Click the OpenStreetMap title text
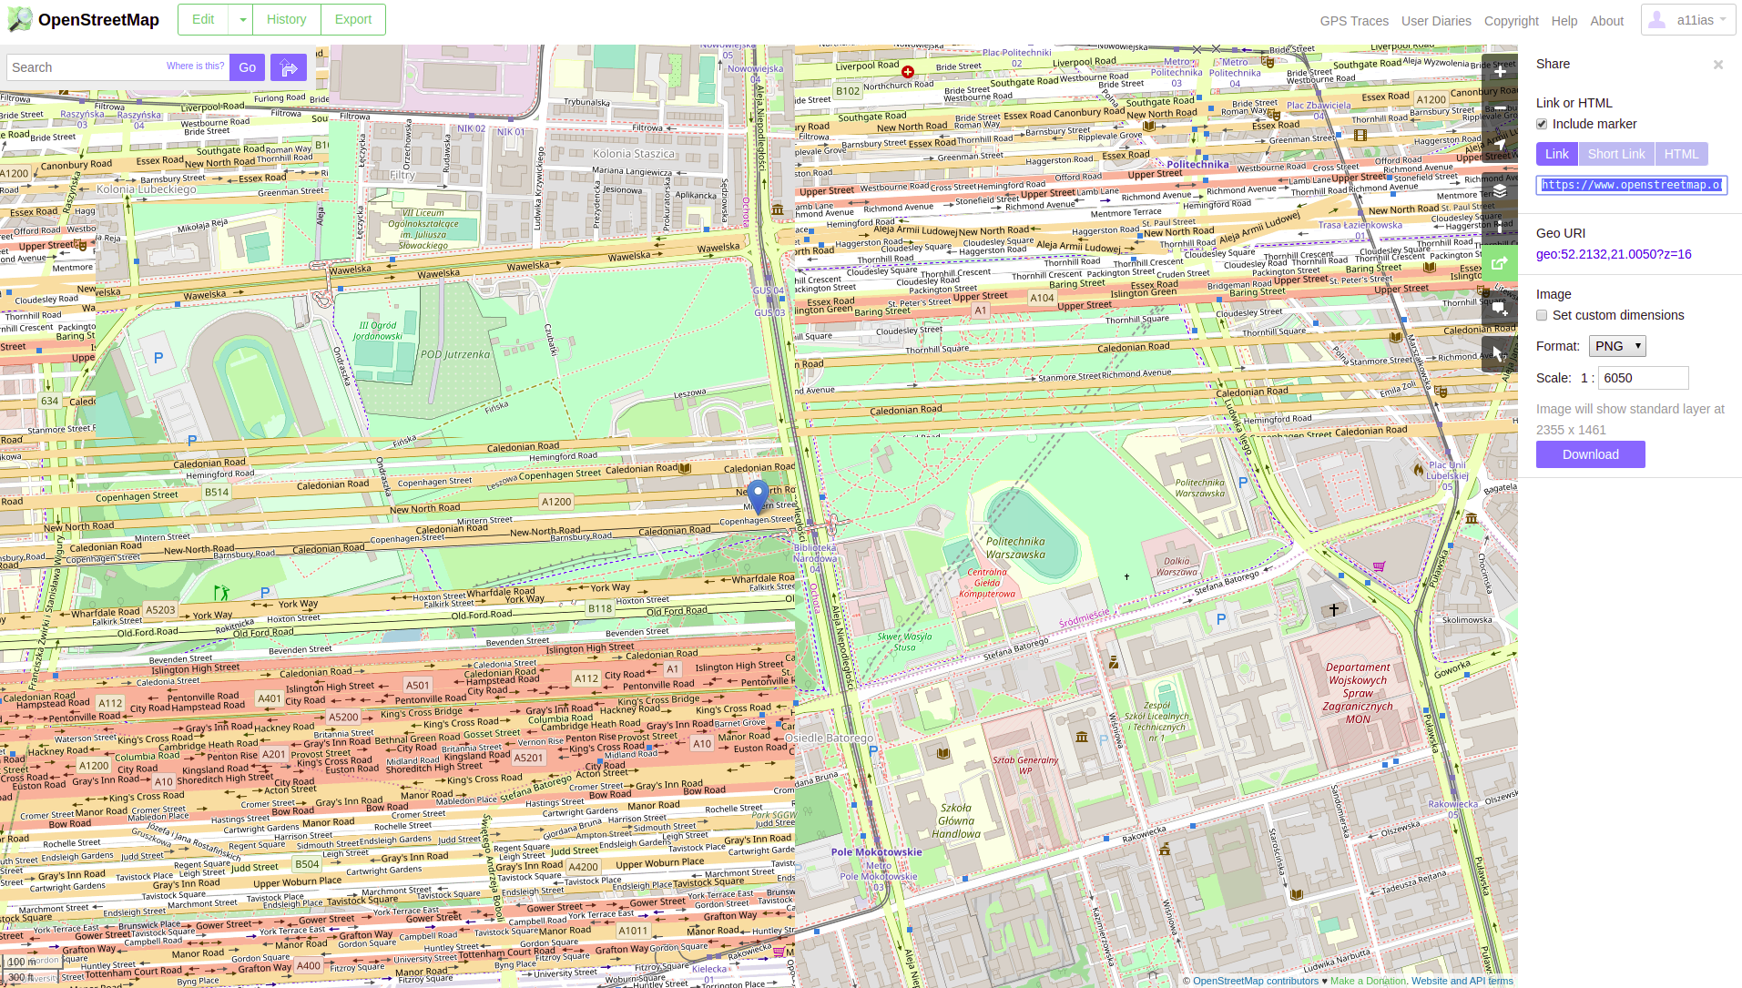The height and width of the screenshot is (988, 1742). (x=98, y=20)
